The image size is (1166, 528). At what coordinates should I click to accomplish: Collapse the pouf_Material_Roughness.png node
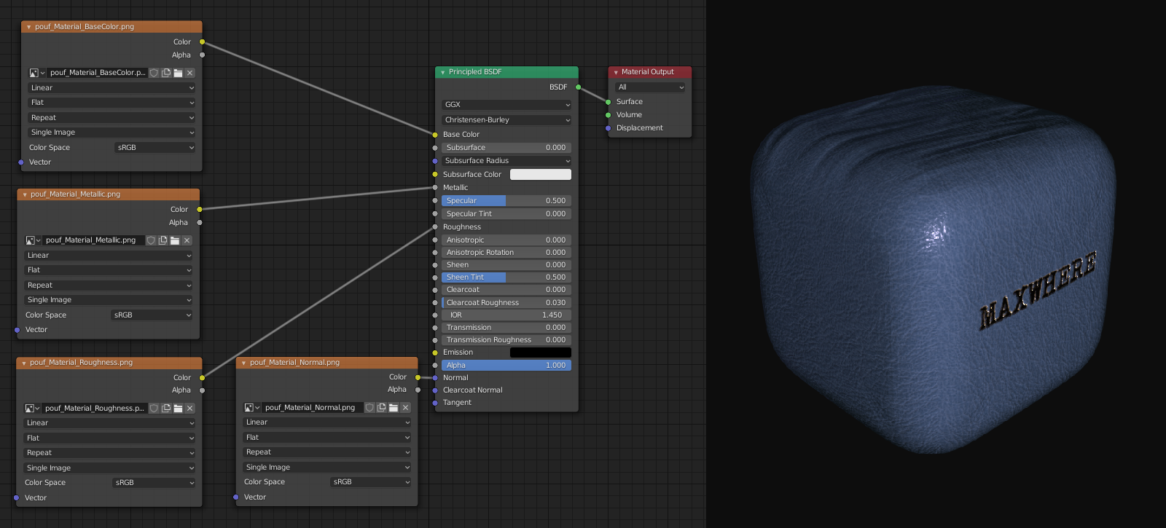(24, 363)
